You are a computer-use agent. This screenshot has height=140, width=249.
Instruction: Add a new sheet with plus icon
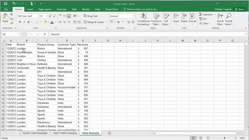109,133
